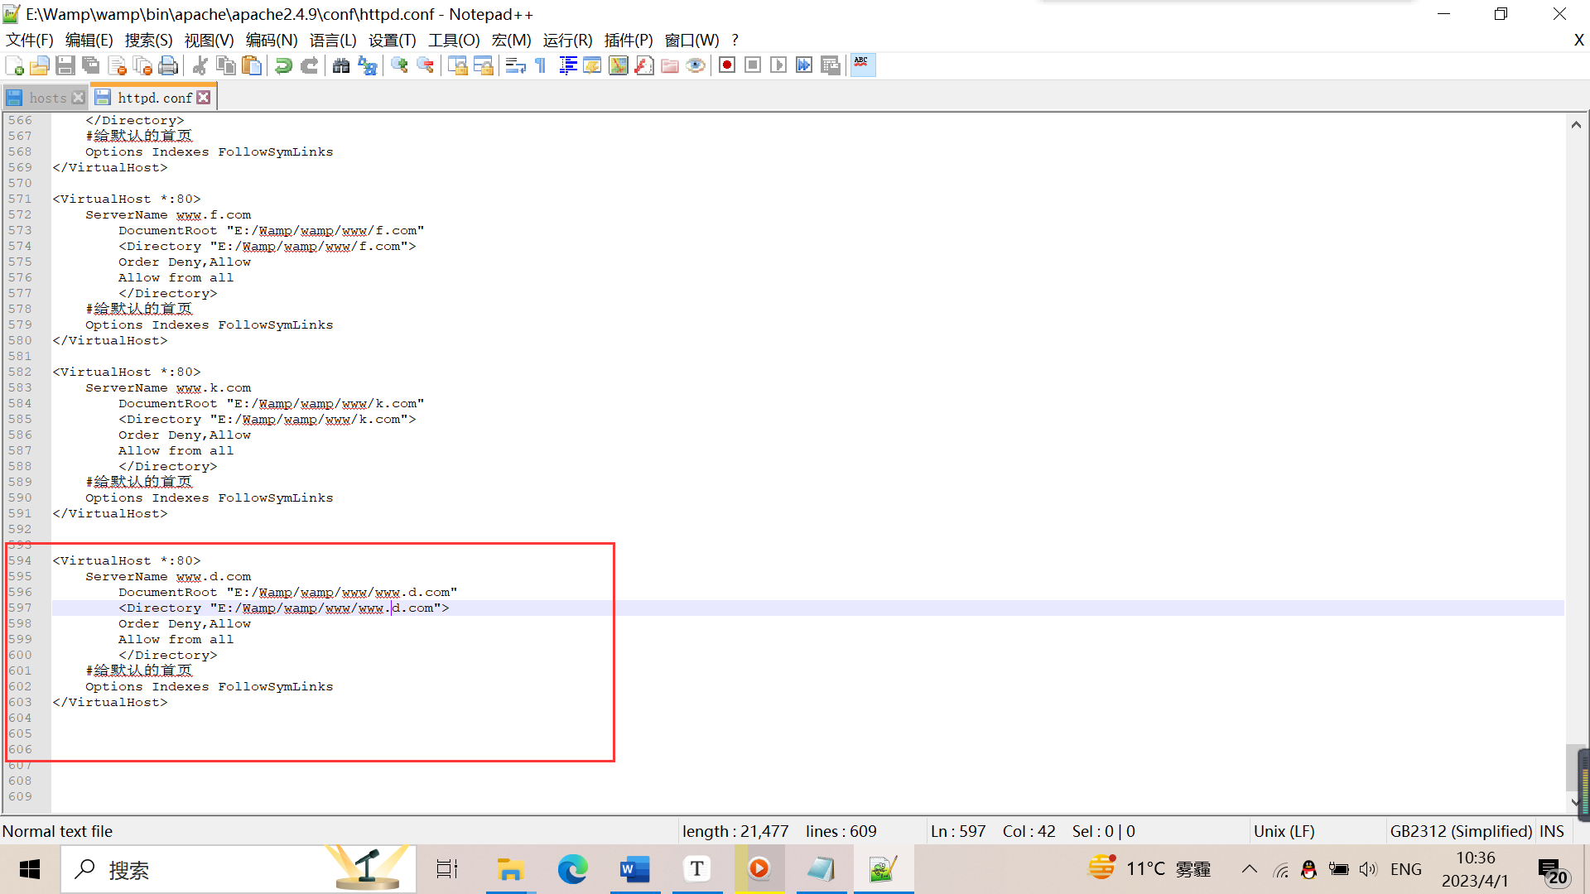The width and height of the screenshot is (1590, 894).
Task: Open Word from the taskbar
Action: click(x=634, y=869)
